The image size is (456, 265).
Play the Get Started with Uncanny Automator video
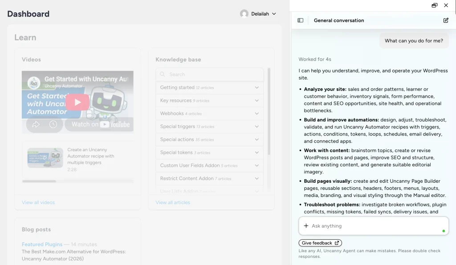pyautogui.click(x=77, y=102)
